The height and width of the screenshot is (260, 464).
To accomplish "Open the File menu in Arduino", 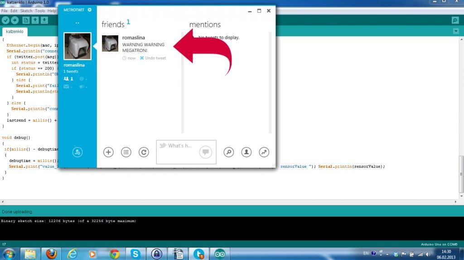I will [5, 11].
